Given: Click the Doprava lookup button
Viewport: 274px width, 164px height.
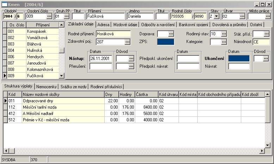Looking at the screenshot, I should [171, 34].
